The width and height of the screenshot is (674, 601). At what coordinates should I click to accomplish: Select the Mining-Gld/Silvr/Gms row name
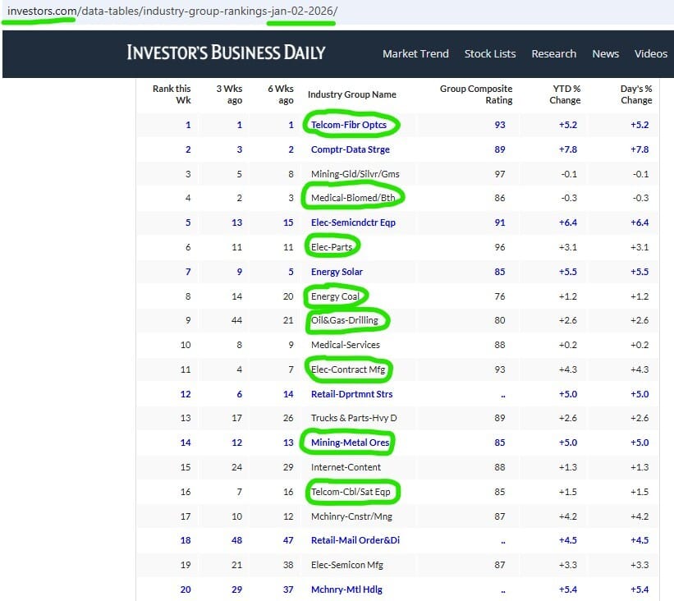click(x=355, y=174)
